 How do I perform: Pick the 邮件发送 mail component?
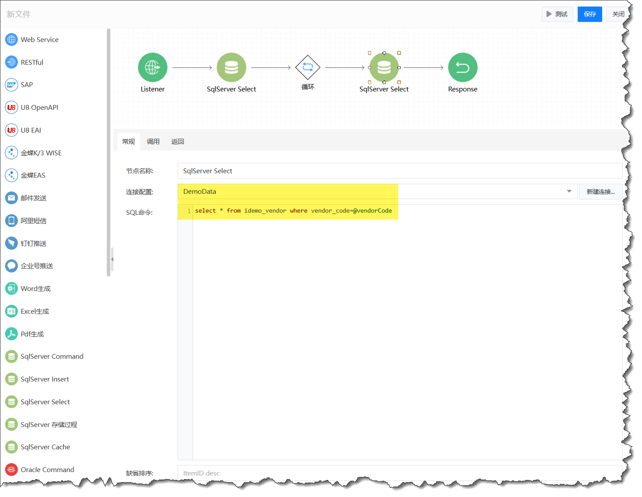(33, 198)
